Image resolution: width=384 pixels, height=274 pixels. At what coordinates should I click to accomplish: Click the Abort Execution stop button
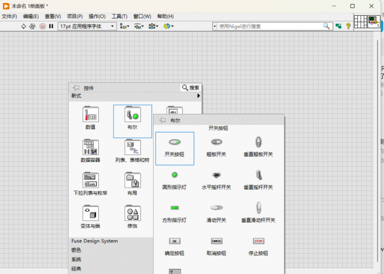click(x=42, y=26)
